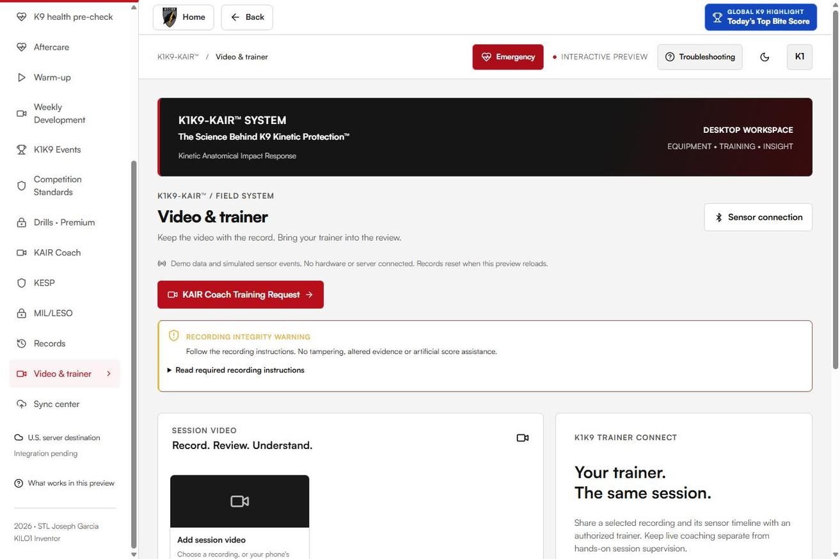Click the sidebar scrollbar thumb
Screen dimensions: 840x559
pyautogui.click(x=134, y=355)
